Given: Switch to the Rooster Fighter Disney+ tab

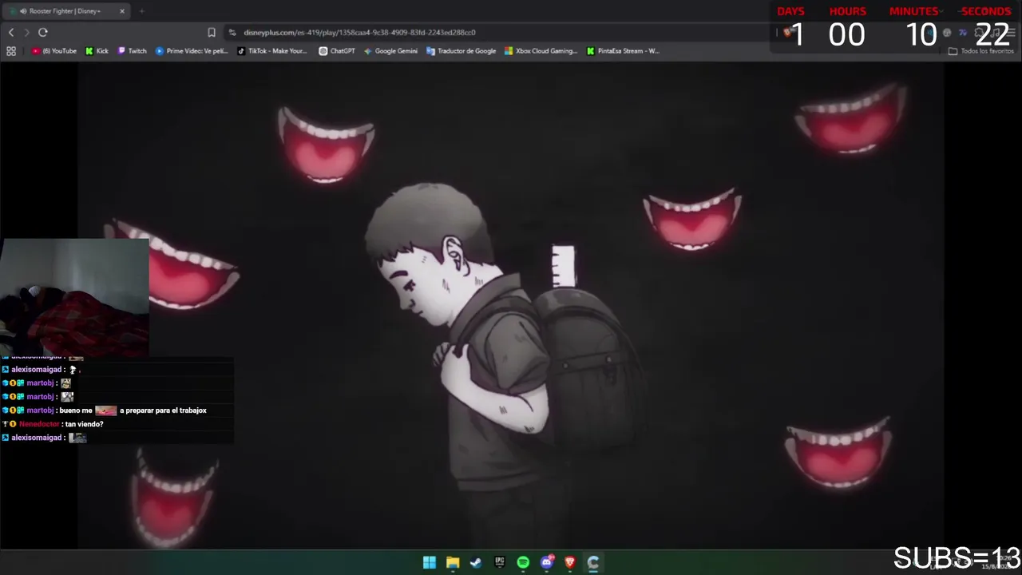Looking at the screenshot, I should (65, 11).
